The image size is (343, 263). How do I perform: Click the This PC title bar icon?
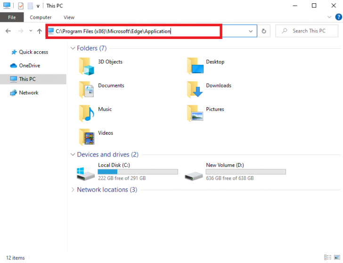pos(7,6)
